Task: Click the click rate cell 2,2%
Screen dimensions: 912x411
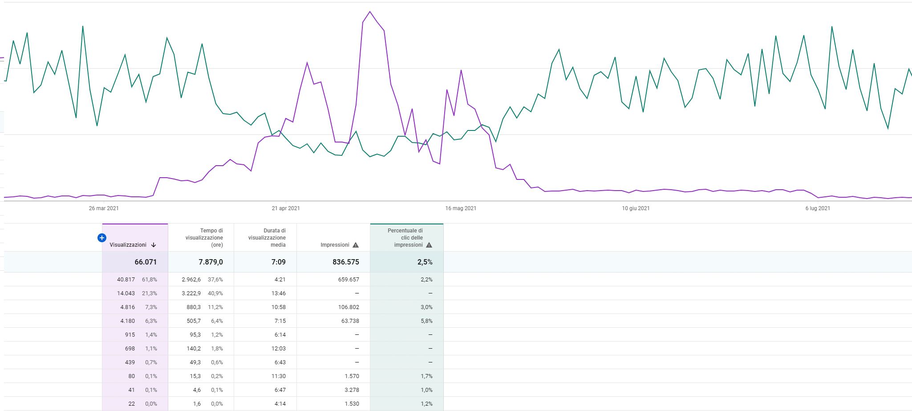Action: pos(426,279)
